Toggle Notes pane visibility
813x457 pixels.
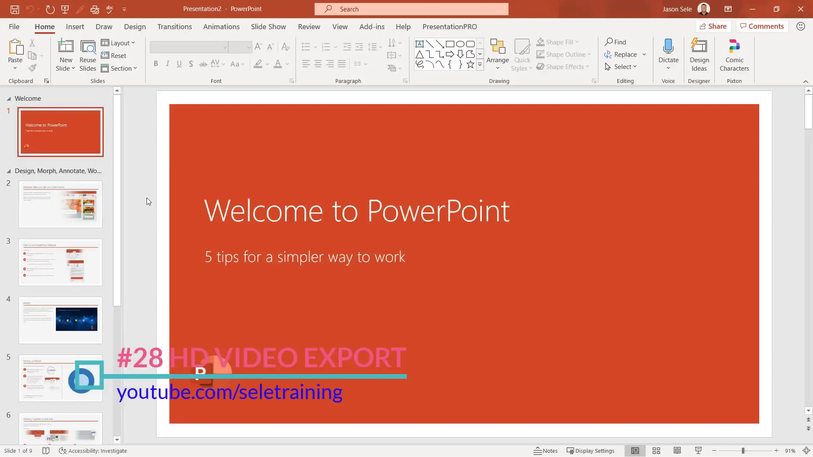coord(545,451)
